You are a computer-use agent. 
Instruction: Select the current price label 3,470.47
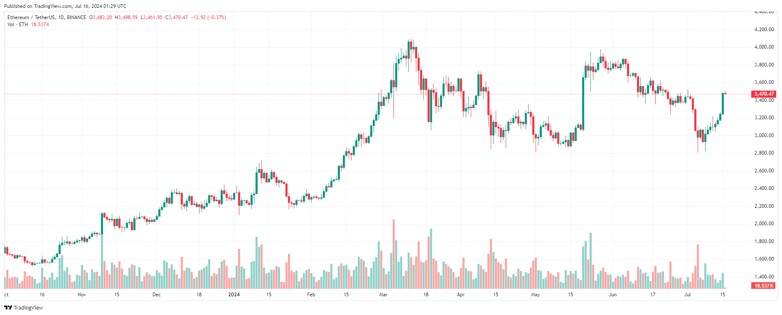(x=764, y=94)
